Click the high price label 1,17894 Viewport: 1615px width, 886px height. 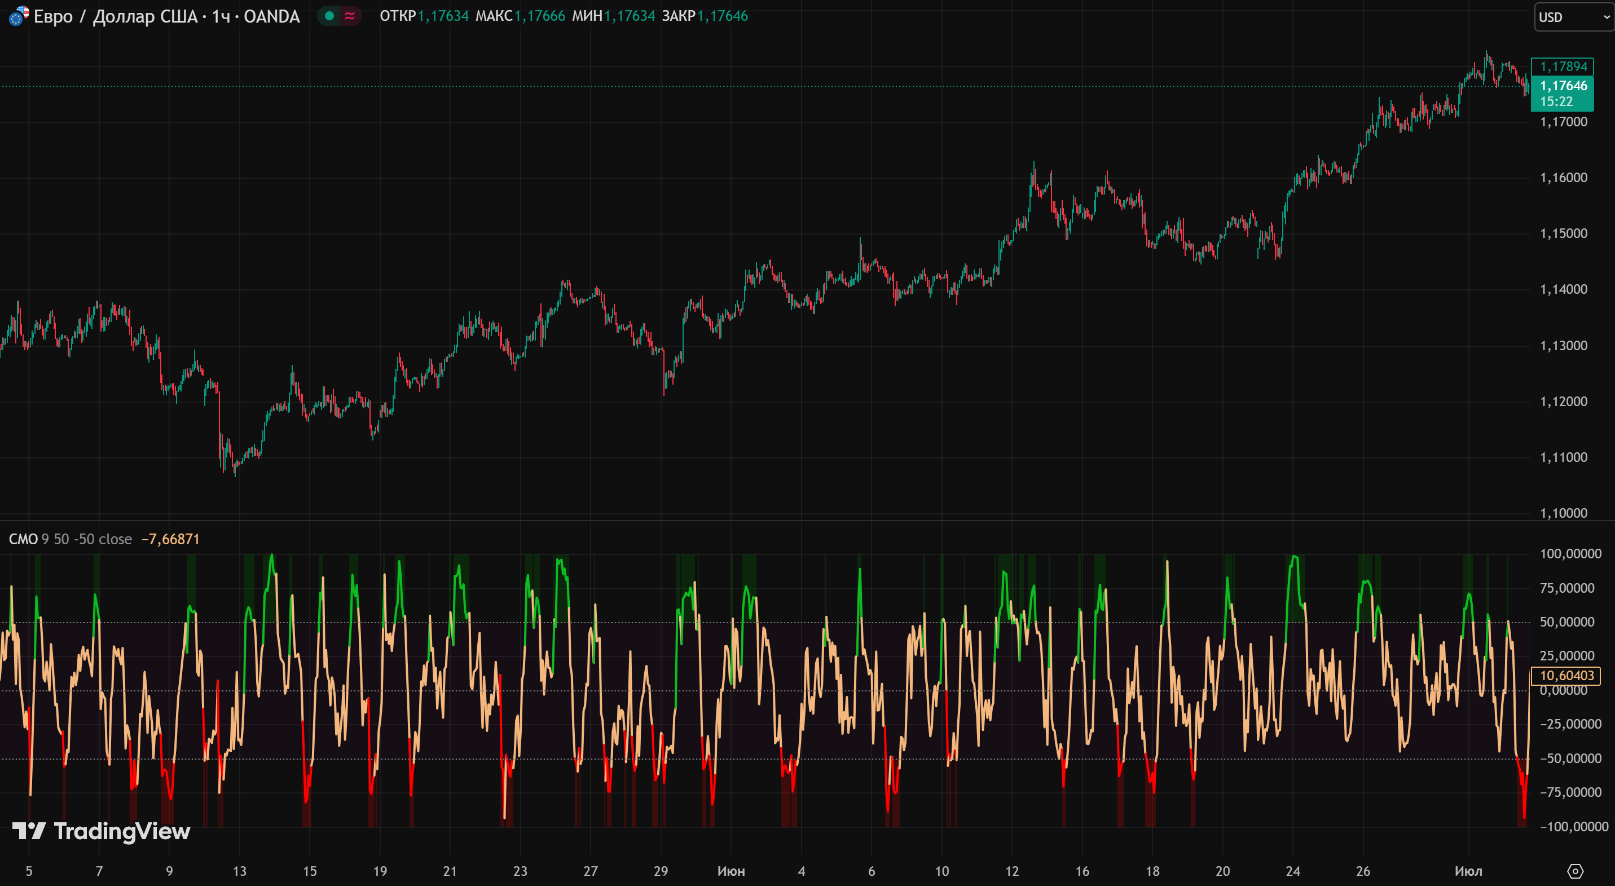point(1563,67)
